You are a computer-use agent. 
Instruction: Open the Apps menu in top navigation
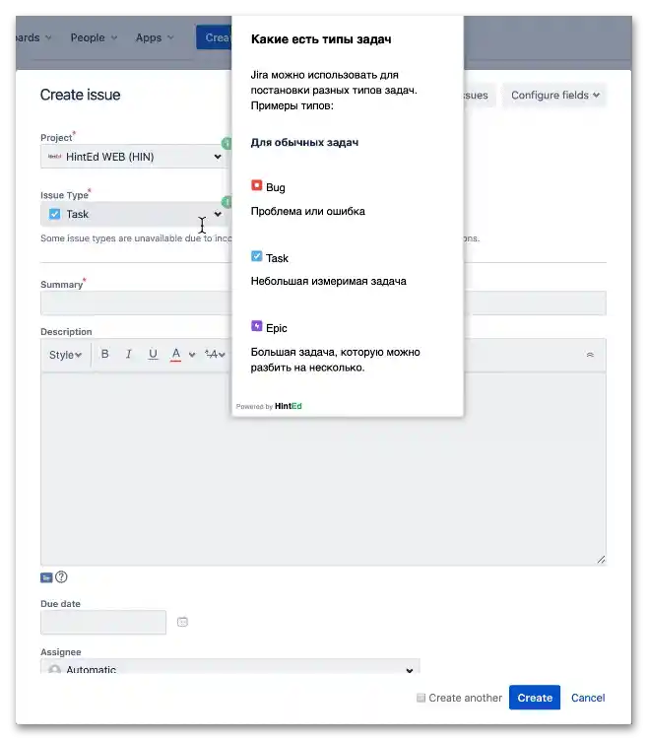pyautogui.click(x=155, y=37)
